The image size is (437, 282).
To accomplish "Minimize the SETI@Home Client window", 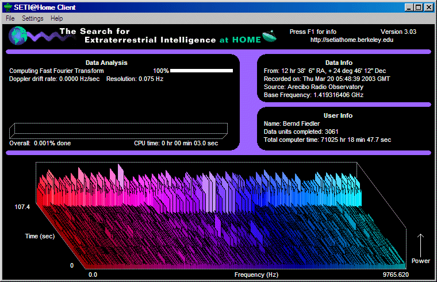I will [409, 7].
